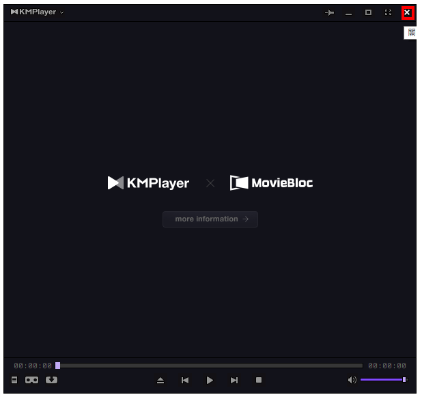Viewport: 422px width, 397px height.
Task: Open the video download icon
Action: click(51, 380)
